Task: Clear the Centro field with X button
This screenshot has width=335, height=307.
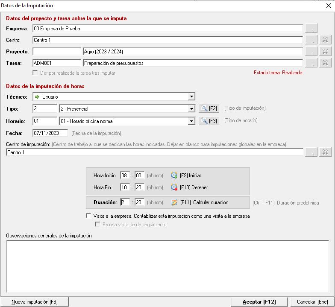Action: click(325, 40)
